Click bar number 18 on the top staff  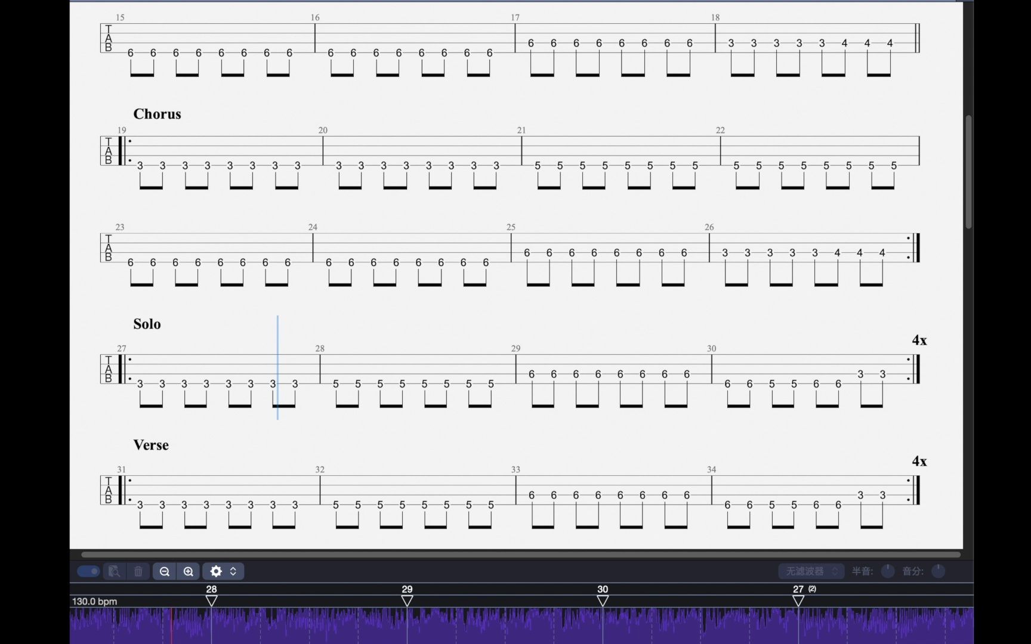715,18
